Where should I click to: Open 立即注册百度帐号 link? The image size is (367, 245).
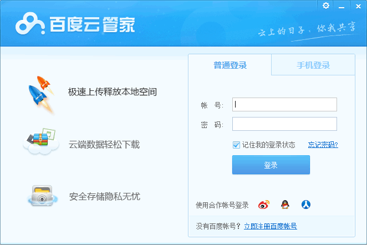(271, 226)
